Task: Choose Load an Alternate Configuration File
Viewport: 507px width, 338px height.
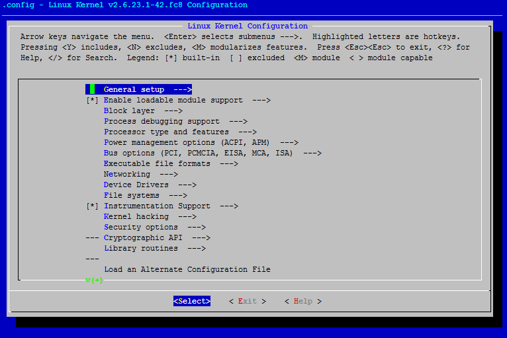Action: [187, 269]
